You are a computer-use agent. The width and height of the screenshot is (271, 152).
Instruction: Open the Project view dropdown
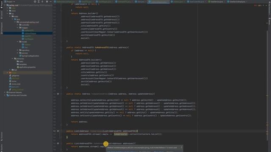pyautogui.click(x=9, y=2)
